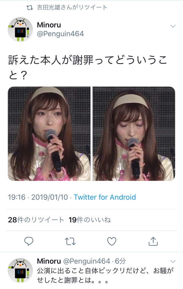
Task: Open the reply tweet starting 公演に出ること
Action: click(x=105, y=276)
